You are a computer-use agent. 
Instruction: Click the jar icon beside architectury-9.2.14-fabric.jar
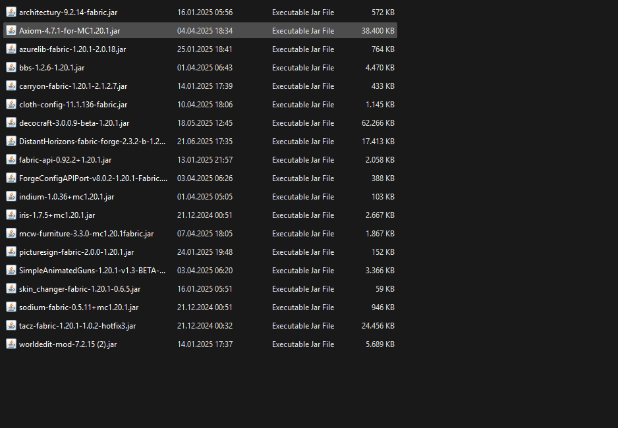[11, 13]
